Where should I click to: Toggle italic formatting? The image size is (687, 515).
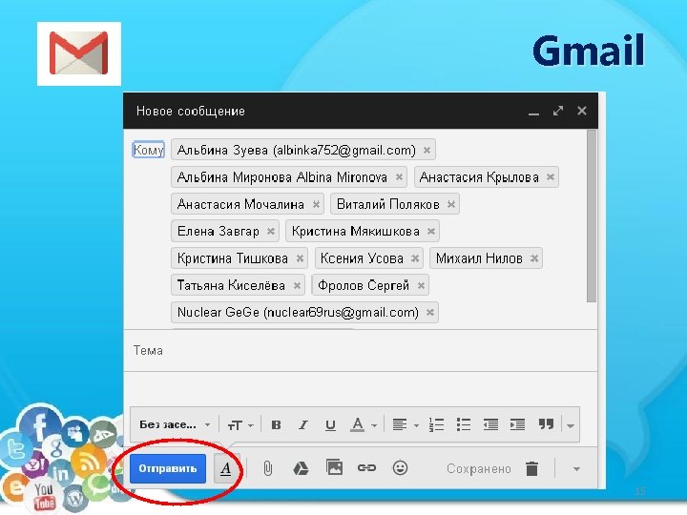point(302,424)
